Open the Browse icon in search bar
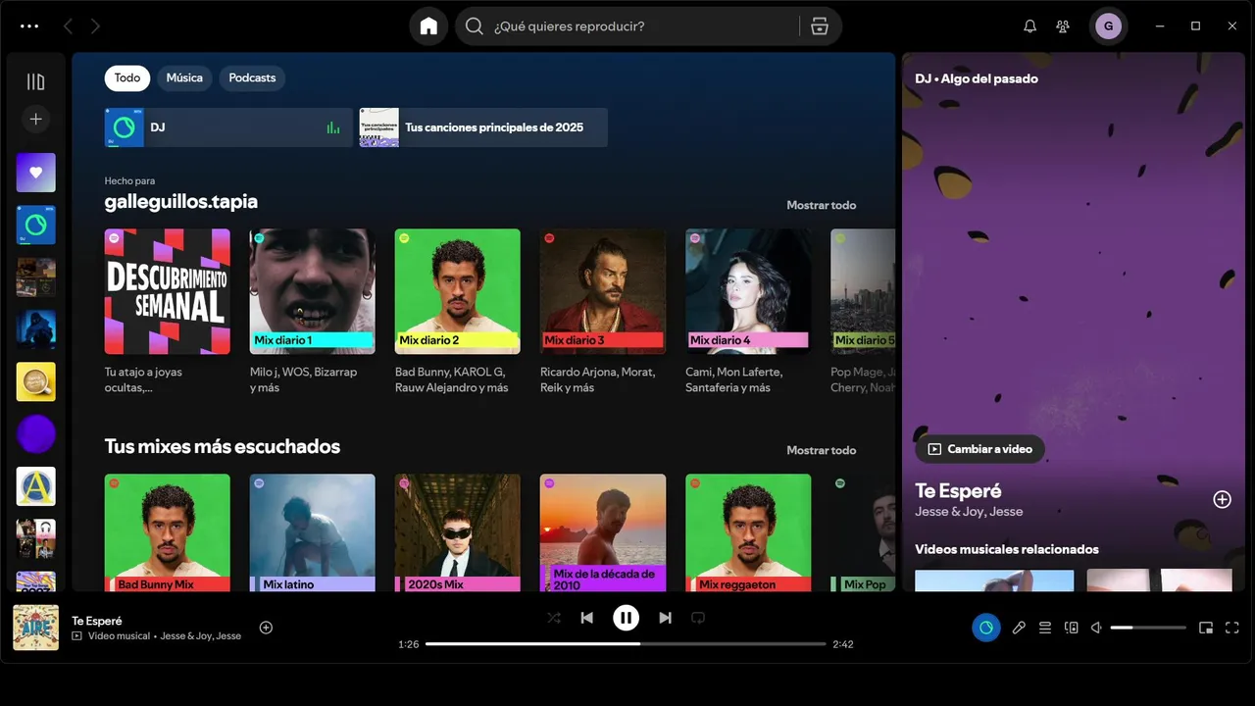 (x=820, y=26)
